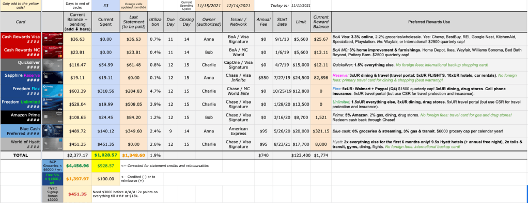Click the 'Only add to the yellow cells!' note
Image resolution: width=528 pixels, height=203 pixels.
click(x=20, y=5)
